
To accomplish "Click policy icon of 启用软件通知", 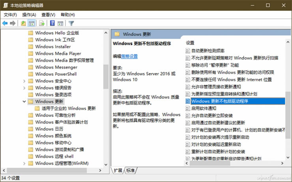I will pos(188,109).
